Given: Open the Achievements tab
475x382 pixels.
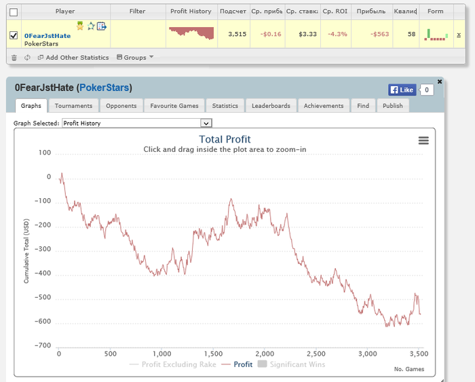Looking at the screenshot, I should pos(324,106).
